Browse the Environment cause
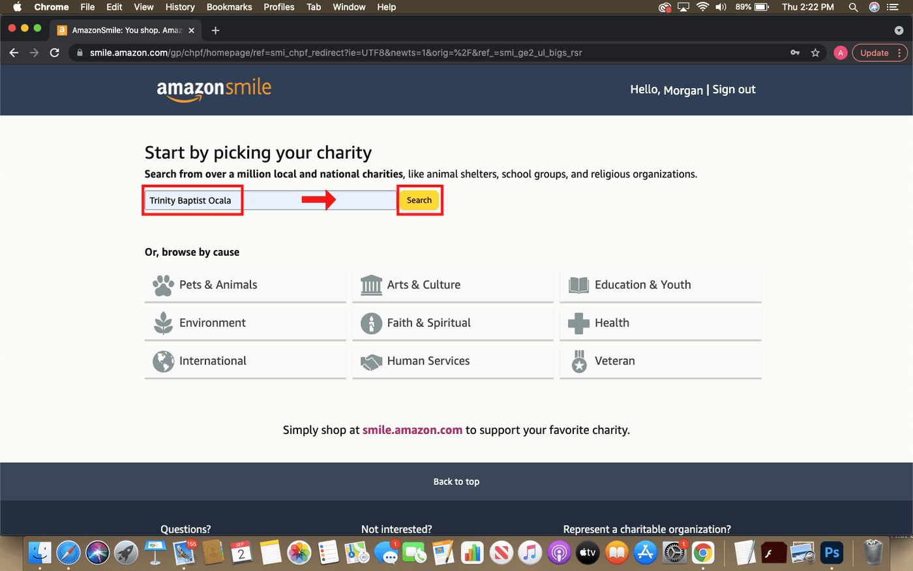This screenshot has height=571, width=913. (245, 324)
